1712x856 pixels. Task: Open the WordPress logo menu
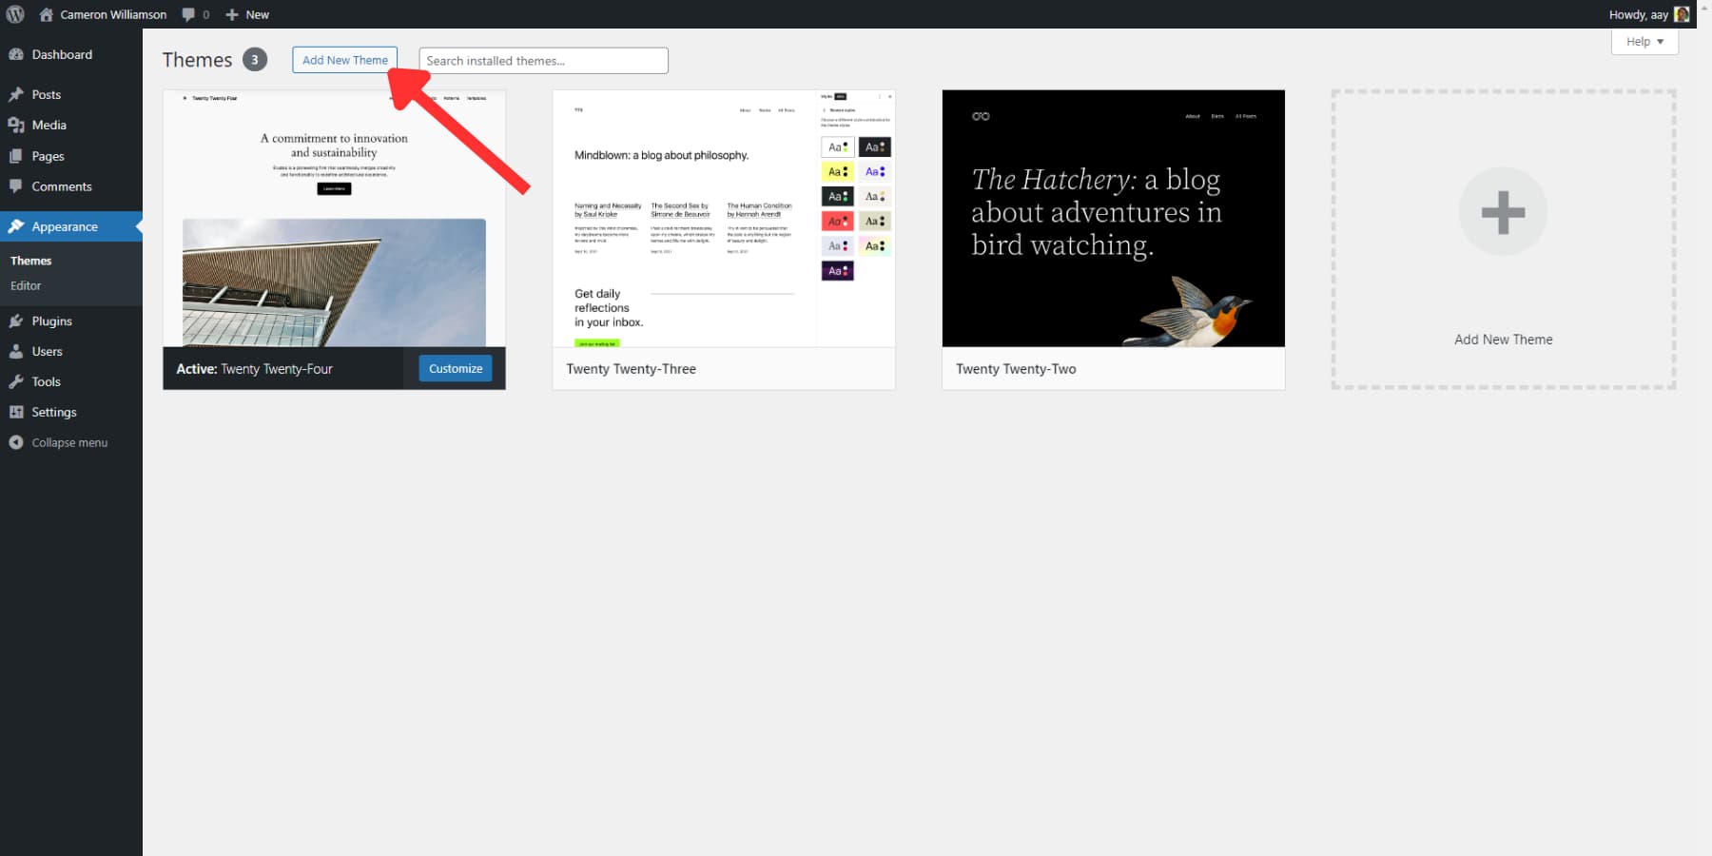pyautogui.click(x=13, y=13)
